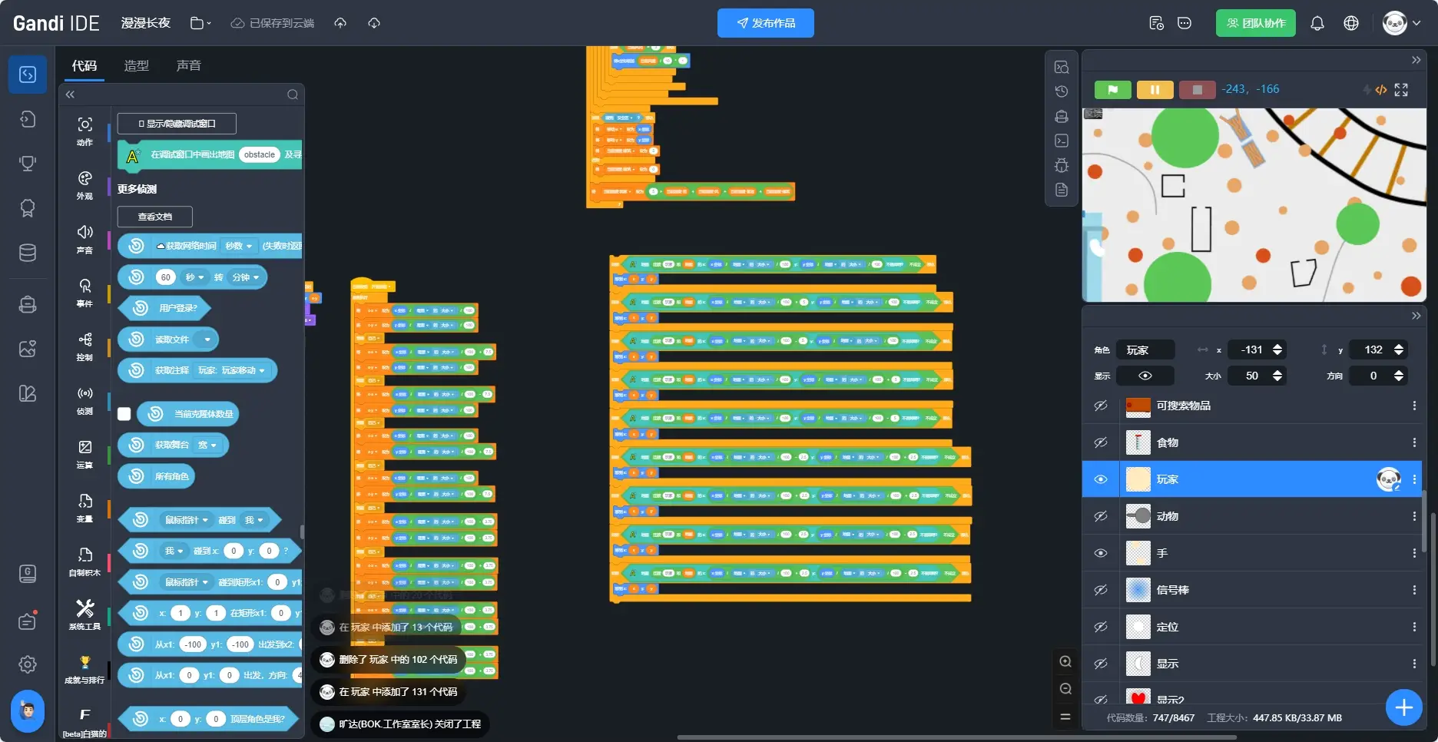The height and width of the screenshot is (742, 1438).
Task: Toggle visibility of 食物 sprite
Action: point(1101,442)
